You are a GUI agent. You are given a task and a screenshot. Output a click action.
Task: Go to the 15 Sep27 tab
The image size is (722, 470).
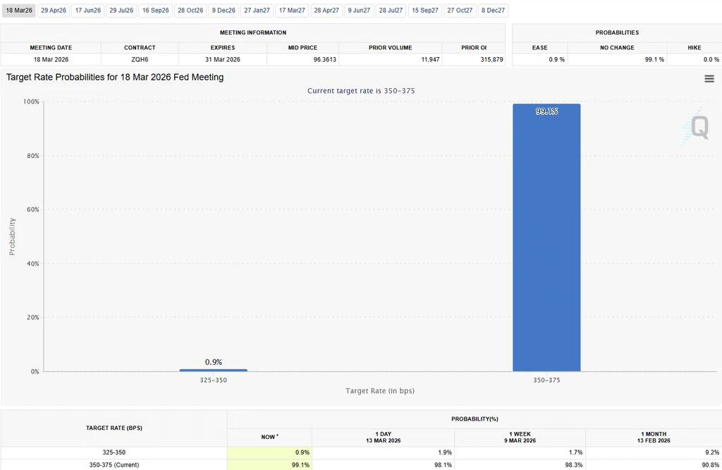(x=425, y=10)
